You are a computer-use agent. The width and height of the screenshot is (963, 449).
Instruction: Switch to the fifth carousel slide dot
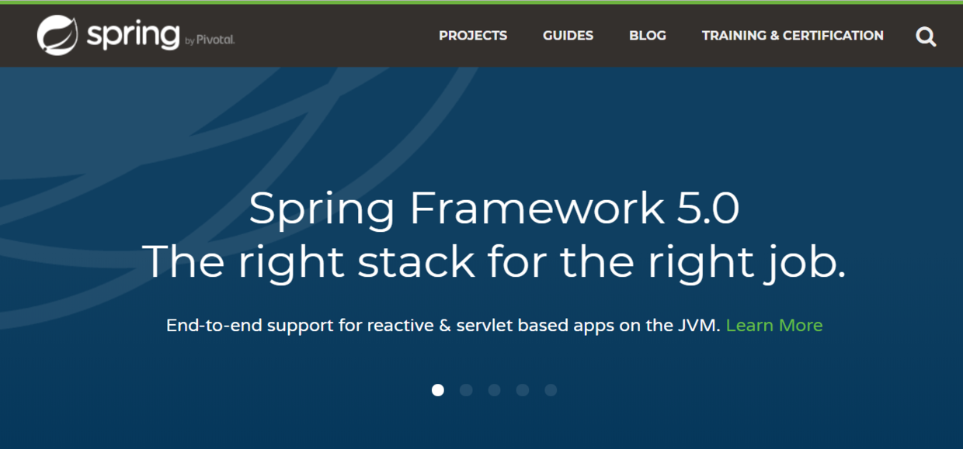[551, 390]
